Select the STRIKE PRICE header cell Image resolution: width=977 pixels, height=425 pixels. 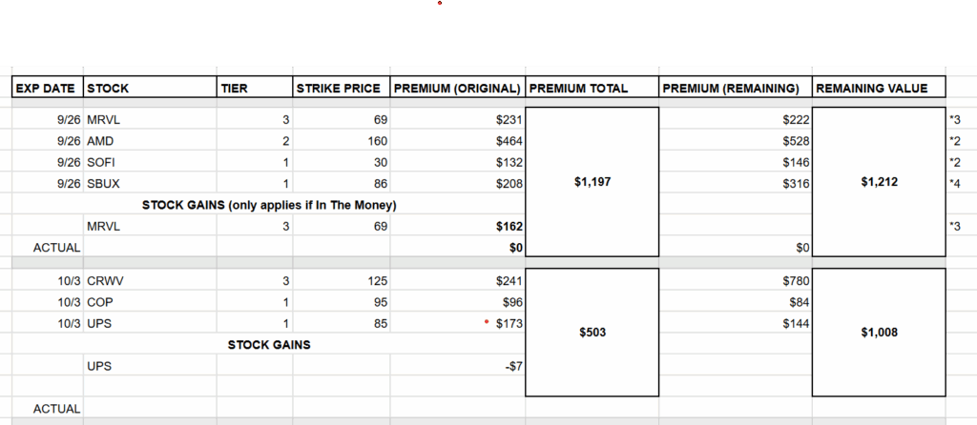coord(342,88)
